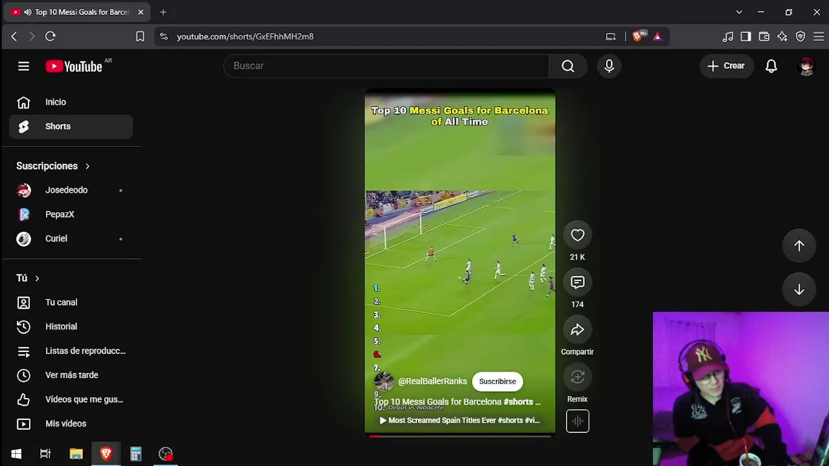This screenshot has height=466, width=829.
Task: Open Leo AI assistant icon
Action: pyautogui.click(x=782, y=36)
